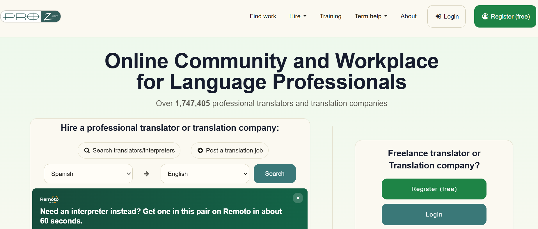Click the Remoto logo in banner
The image size is (538, 229).
49,199
